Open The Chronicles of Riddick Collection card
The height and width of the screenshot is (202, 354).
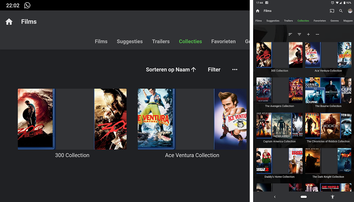[328, 126]
